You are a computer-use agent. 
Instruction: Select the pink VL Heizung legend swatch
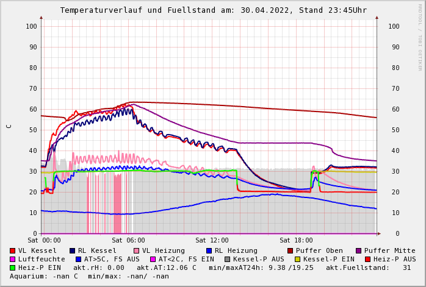137,250
